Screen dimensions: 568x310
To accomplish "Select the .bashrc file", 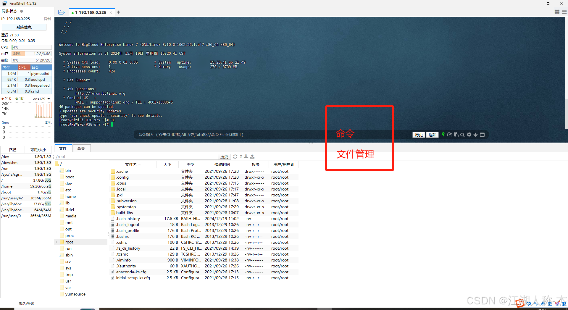I will (204, 236).
